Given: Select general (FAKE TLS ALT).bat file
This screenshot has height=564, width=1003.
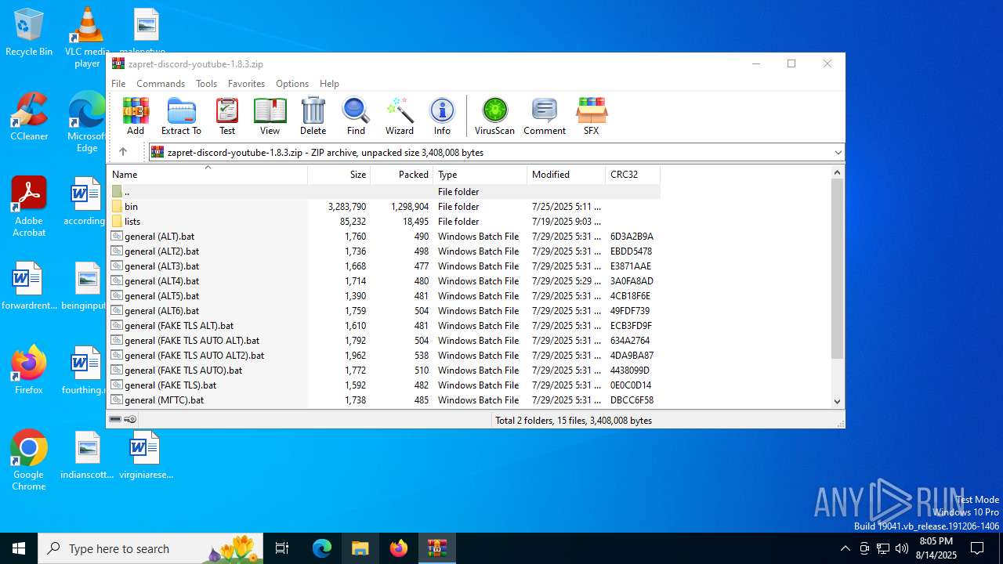Looking at the screenshot, I should (x=384, y=325).
